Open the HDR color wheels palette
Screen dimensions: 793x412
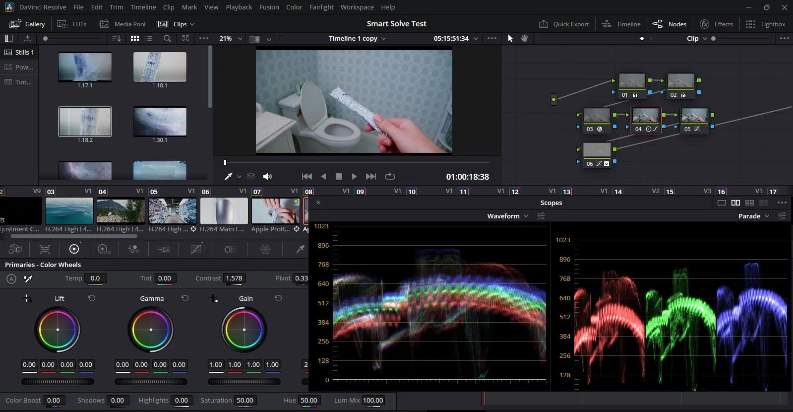104,249
